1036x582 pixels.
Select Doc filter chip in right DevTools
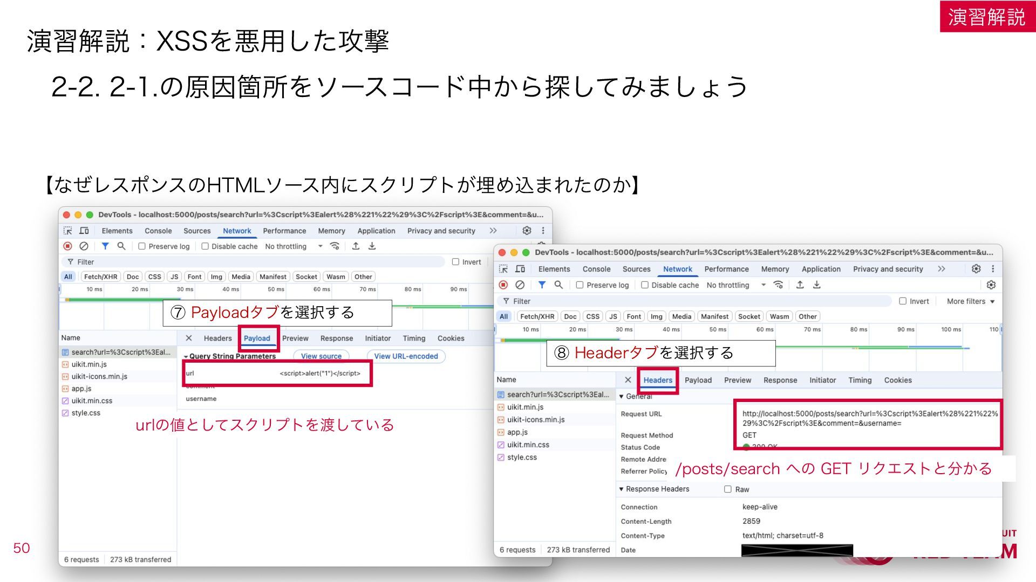pyautogui.click(x=570, y=316)
